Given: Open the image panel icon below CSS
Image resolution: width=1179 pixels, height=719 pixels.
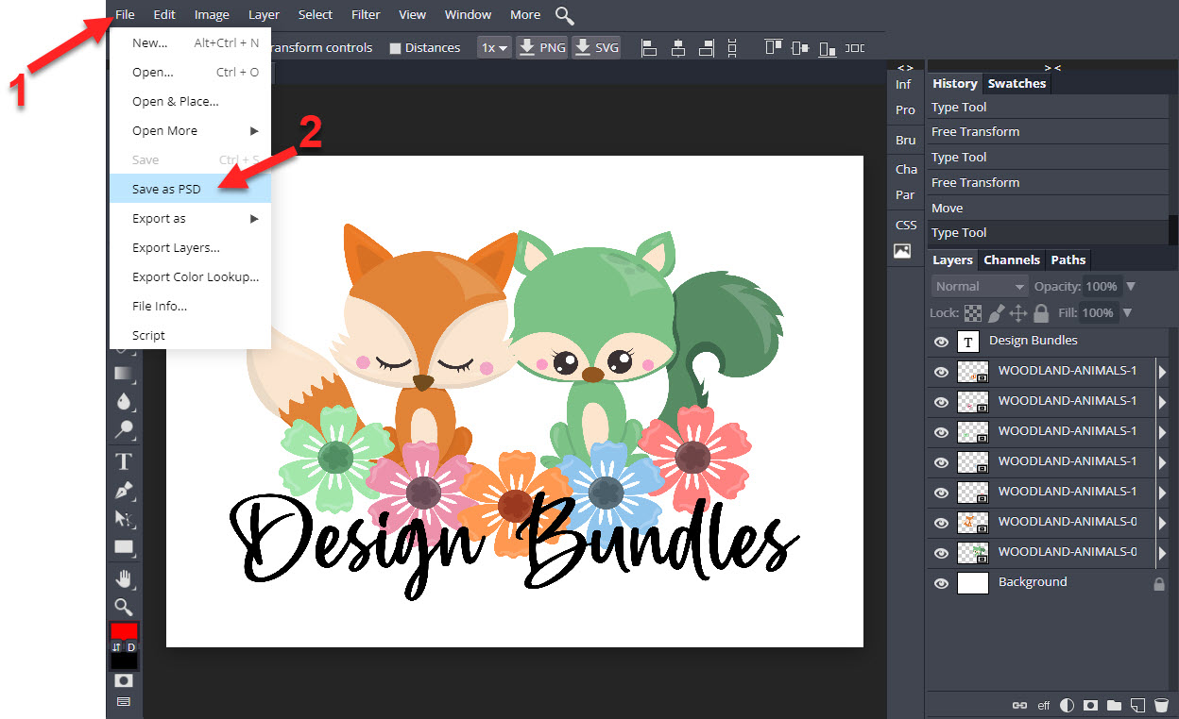Looking at the screenshot, I should (x=902, y=251).
